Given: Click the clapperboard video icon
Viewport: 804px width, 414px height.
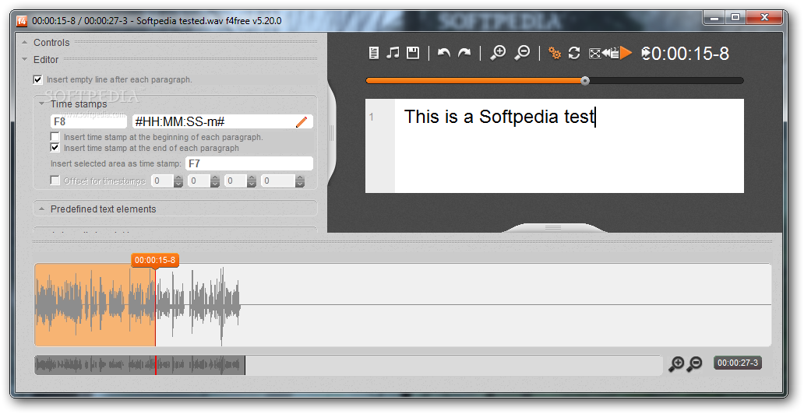Looking at the screenshot, I should (x=614, y=53).
